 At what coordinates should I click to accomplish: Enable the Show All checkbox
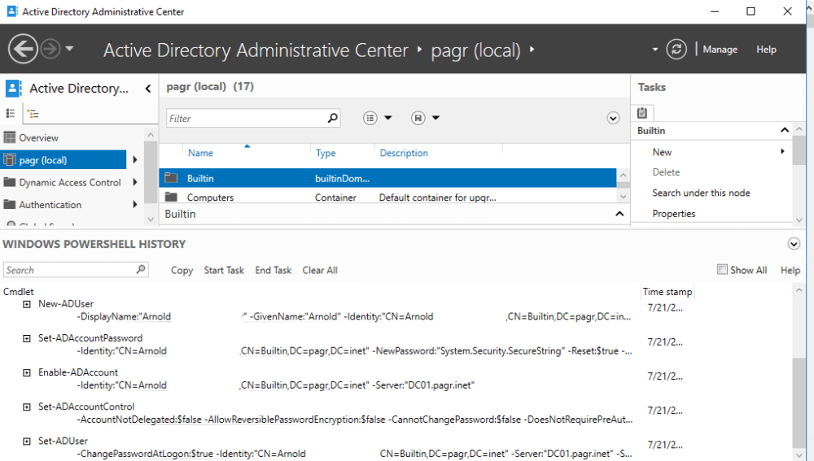(722, 269)
